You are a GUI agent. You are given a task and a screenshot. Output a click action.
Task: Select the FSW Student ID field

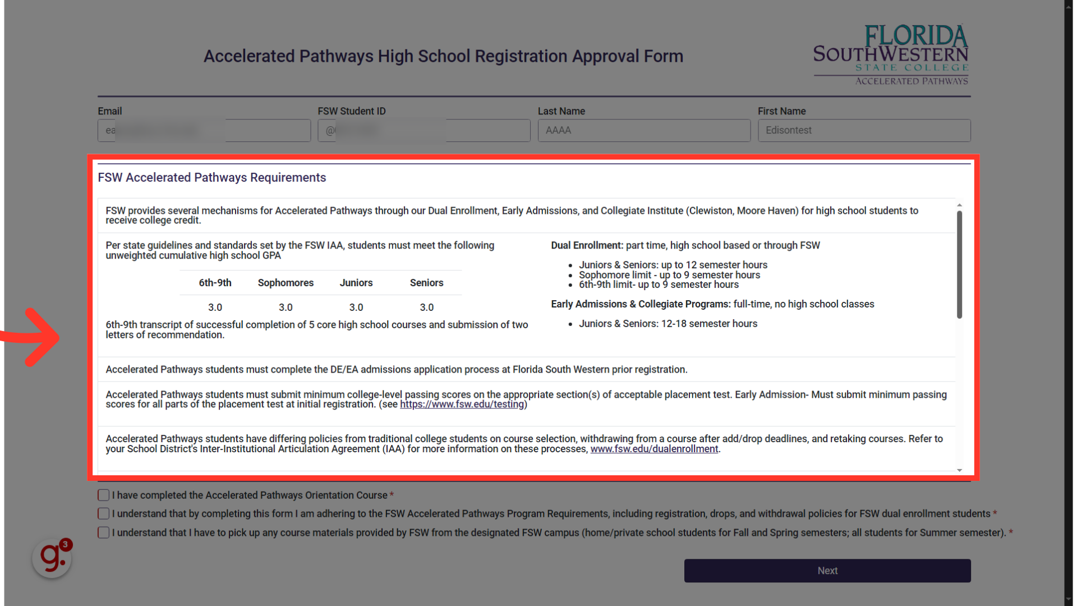(x=424, y=130)
